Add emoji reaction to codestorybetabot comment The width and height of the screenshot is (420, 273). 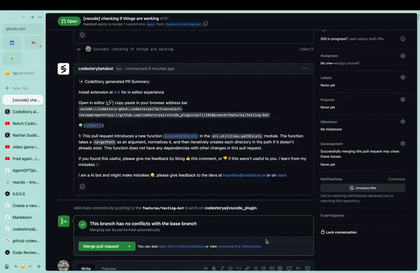point(82,187)
